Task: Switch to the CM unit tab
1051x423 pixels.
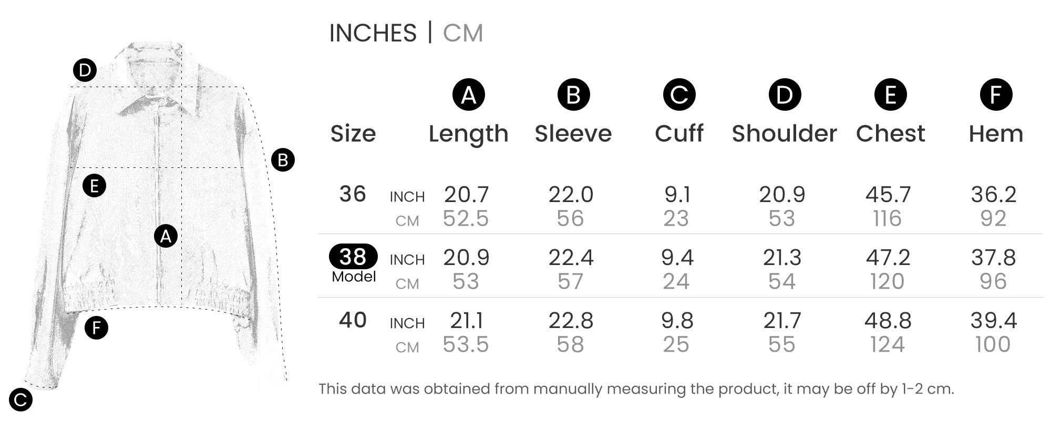Action: (x=462, y=33)
